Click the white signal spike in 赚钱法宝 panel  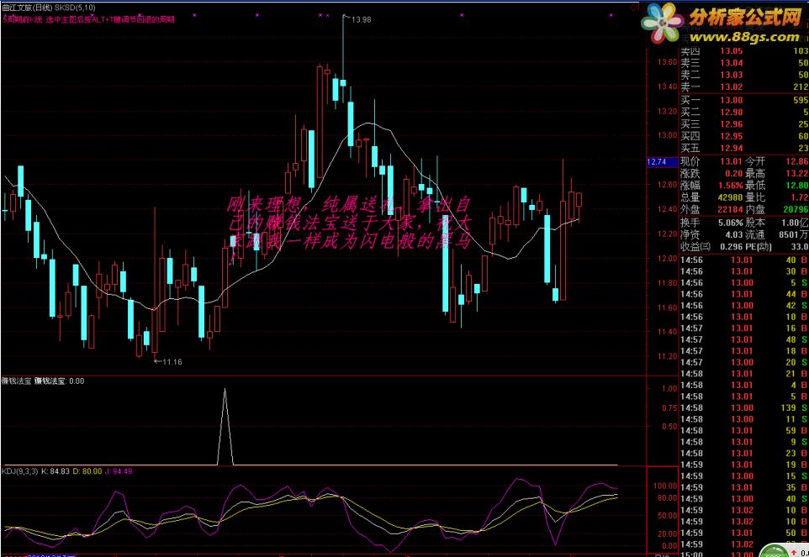coord(225,427)
